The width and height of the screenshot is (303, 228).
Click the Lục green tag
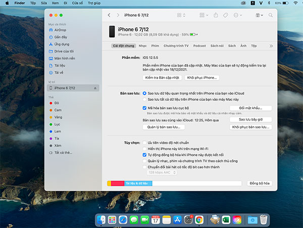pos(55,124)
